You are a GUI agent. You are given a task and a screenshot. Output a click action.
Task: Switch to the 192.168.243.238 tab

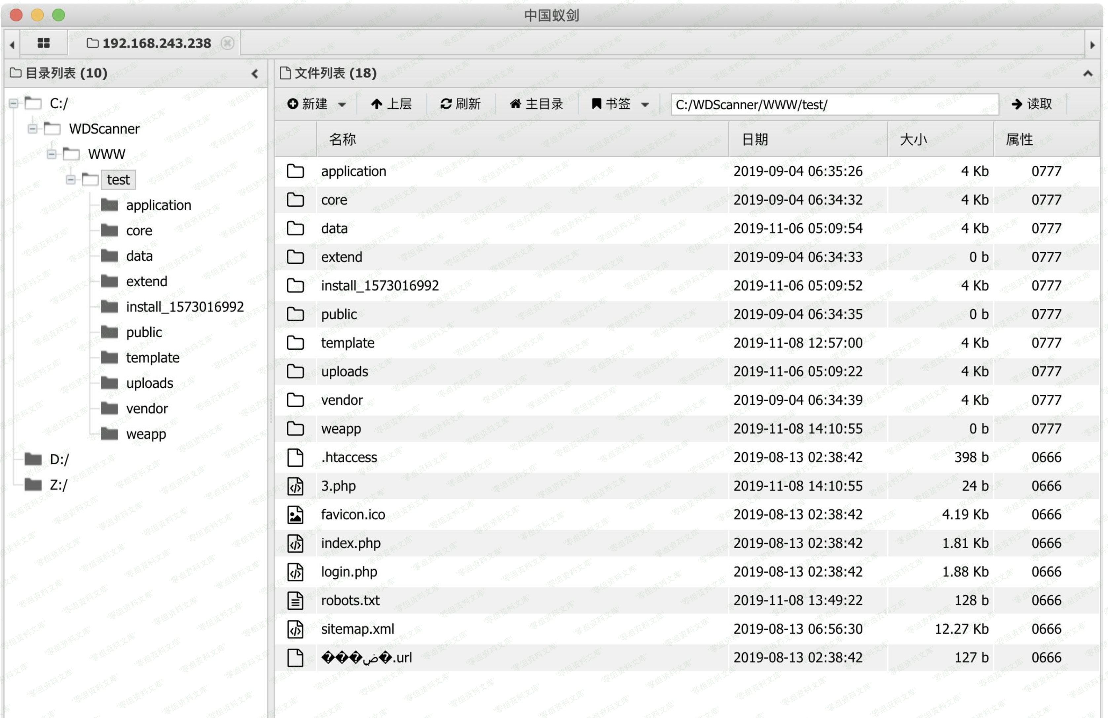pyautogui.click(x=157, y=43)
